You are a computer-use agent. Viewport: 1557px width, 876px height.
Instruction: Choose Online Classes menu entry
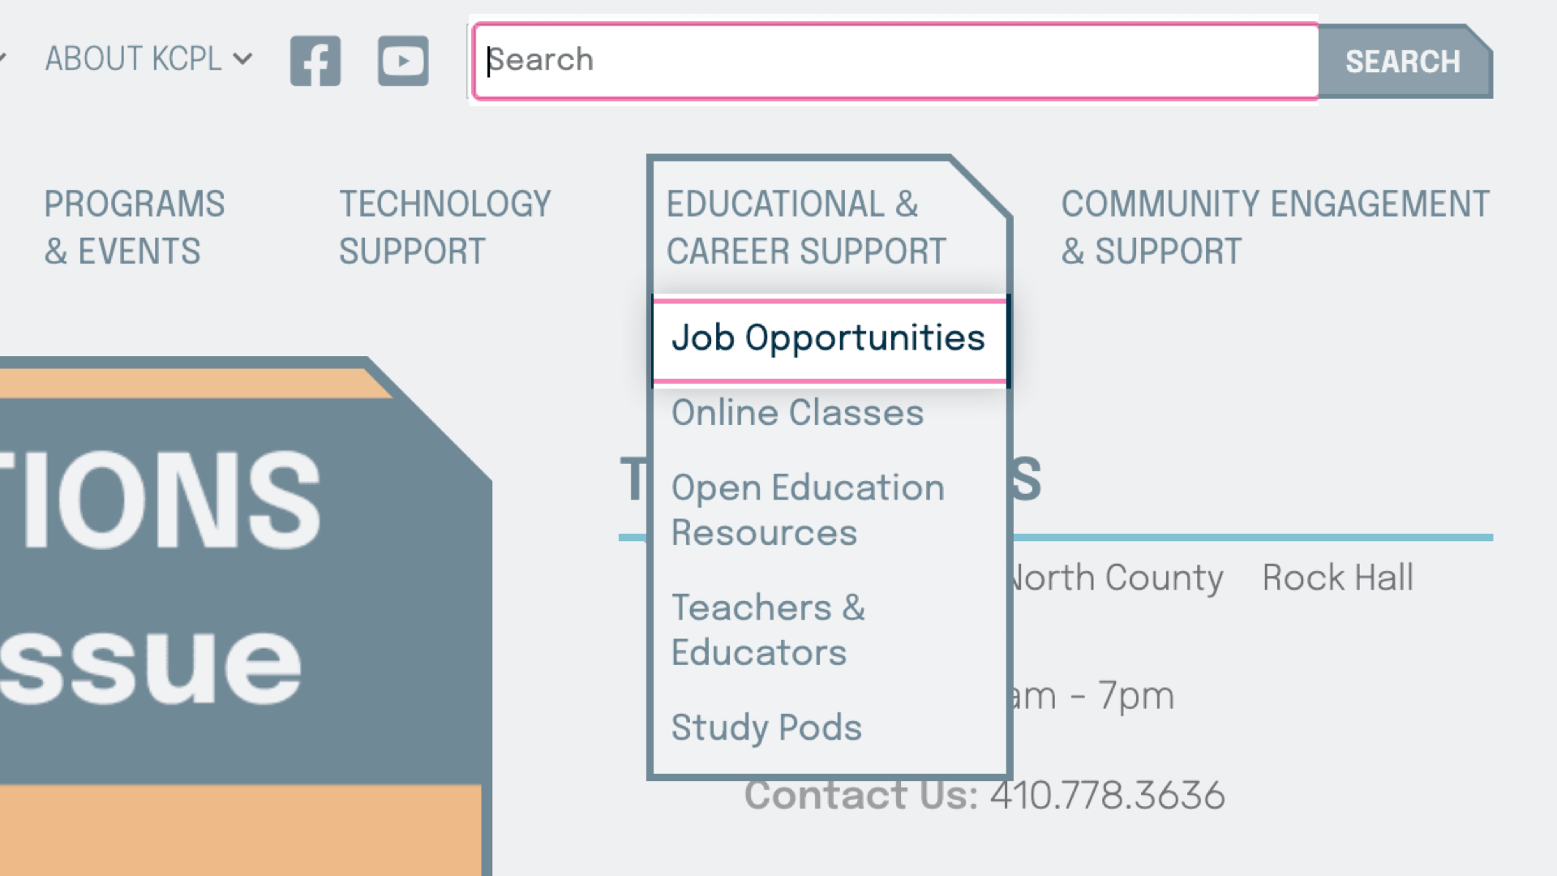[797, 413]
